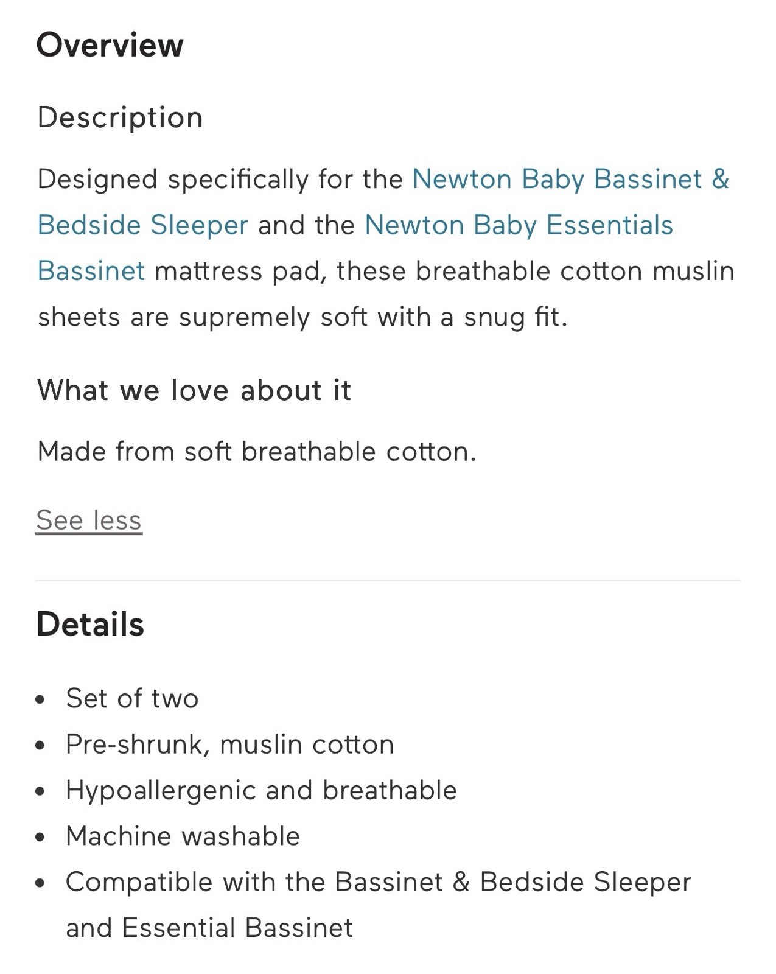Screen dimensions: 776x974
Task: Collapse the description with See less
Action: pos(89,520)
